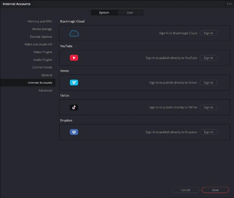Click the TikTok logo icon
This screenshot has height=198, width=234.
[74, 107]
